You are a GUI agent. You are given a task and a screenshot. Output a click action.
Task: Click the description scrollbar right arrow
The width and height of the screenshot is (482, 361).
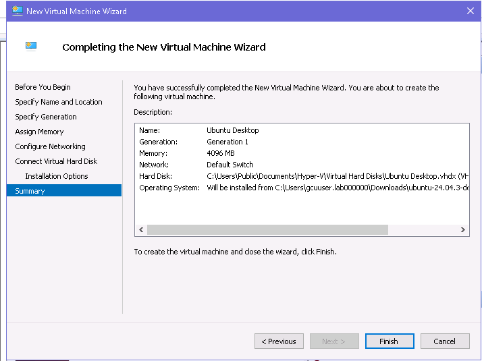(463, 230)
